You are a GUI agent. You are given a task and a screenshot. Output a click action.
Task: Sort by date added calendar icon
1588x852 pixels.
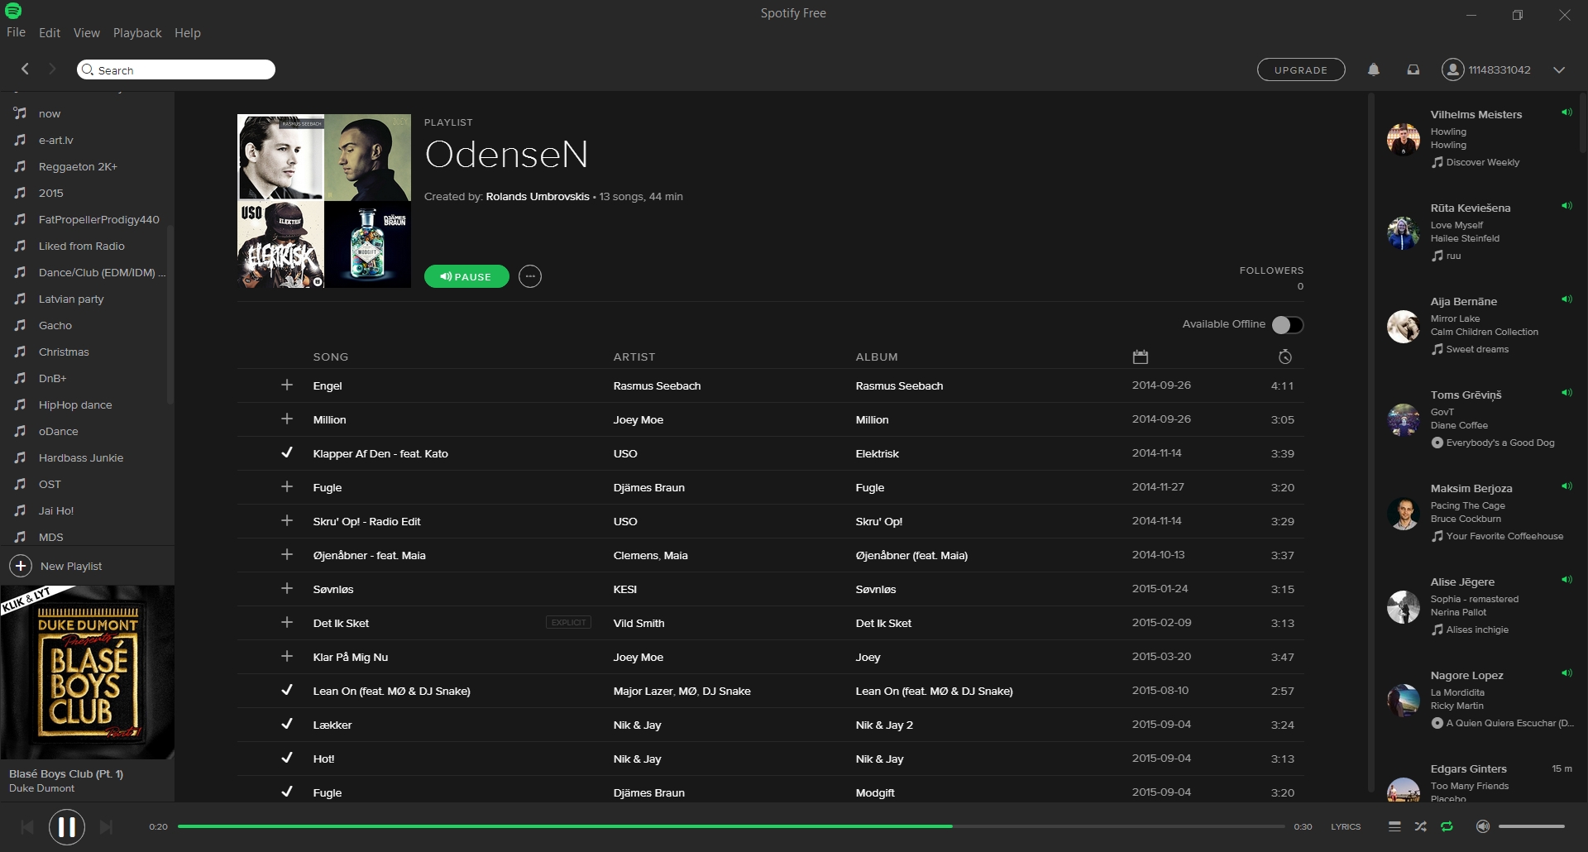pos(1141,357)
